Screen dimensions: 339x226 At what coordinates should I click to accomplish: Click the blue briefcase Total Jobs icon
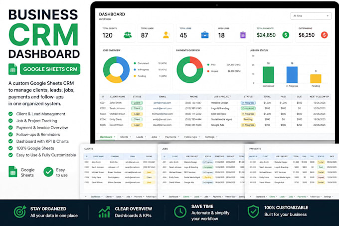pyautogui.click(x=205, y=35)
